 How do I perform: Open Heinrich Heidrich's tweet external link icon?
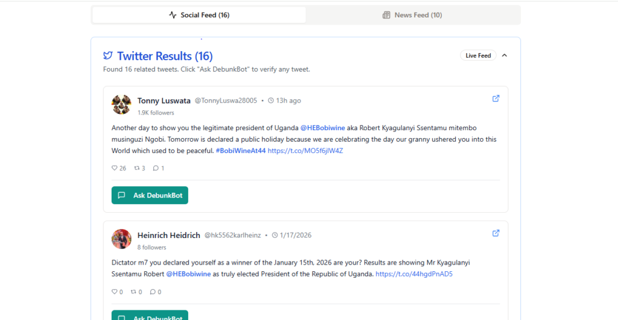[x=496, y=233]
